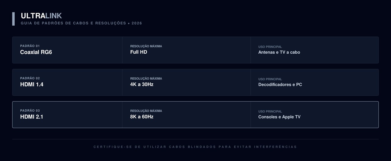Viewport: 391px width, 161px height.
Task: Click the USO PRINCIPAL header in the HDMI 1.4 row
Action: [x=270, y=79]
